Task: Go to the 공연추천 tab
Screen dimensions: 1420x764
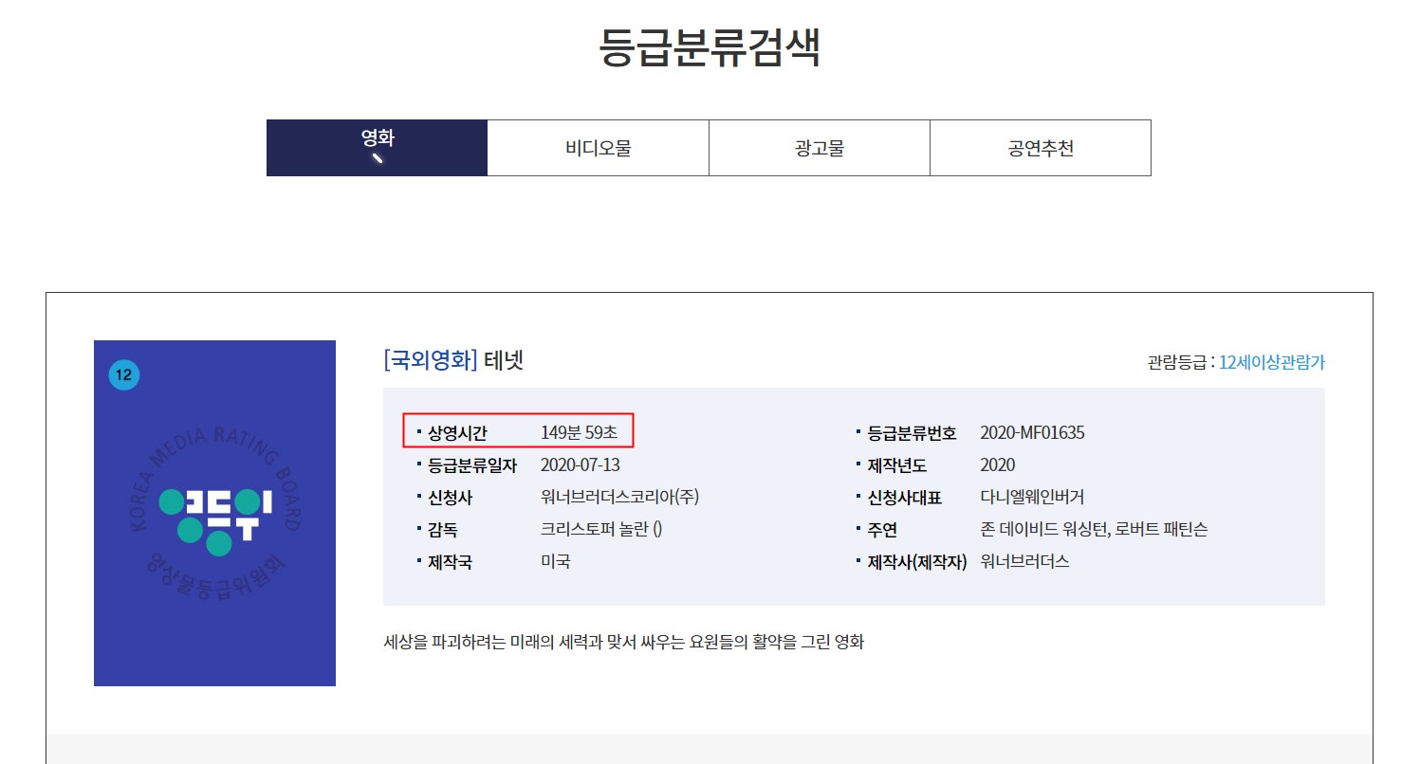Action: pos(1041,148)
